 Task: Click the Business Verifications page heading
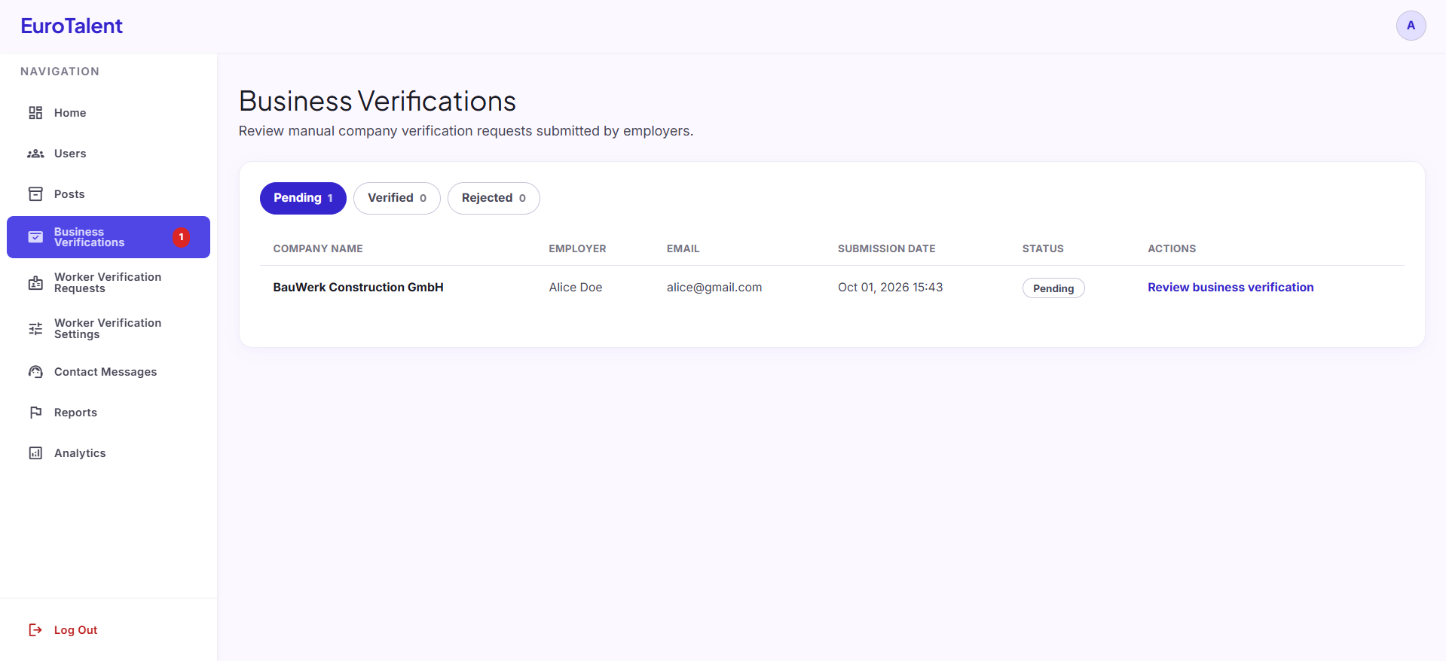tap(378, 101)
